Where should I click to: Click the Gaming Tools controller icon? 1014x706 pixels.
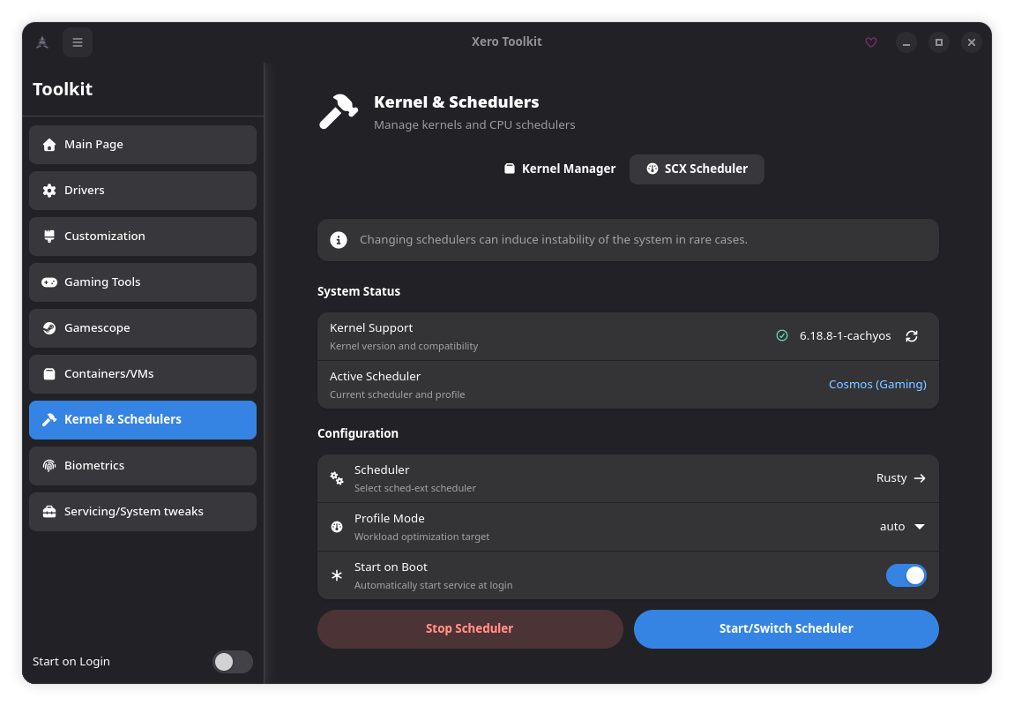(49, 282)
